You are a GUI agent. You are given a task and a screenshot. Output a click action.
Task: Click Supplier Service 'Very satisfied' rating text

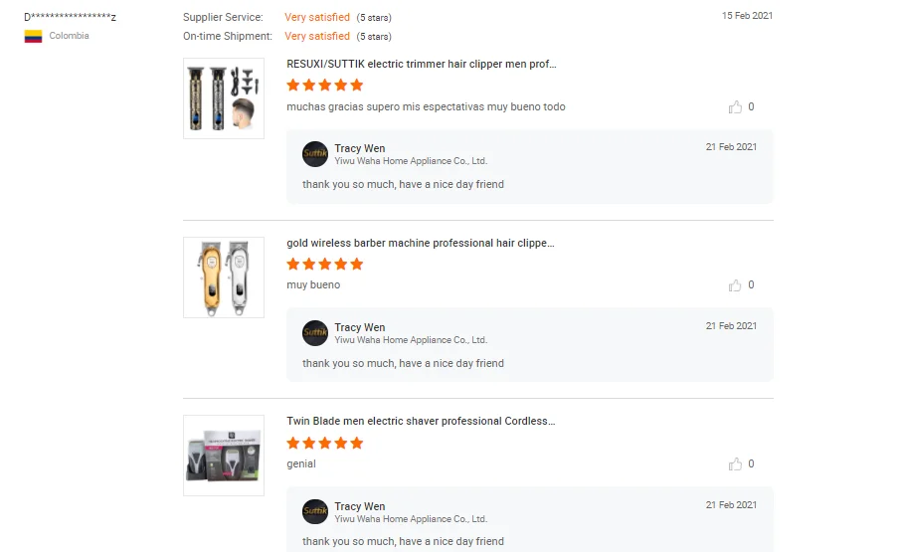[317, 18]
